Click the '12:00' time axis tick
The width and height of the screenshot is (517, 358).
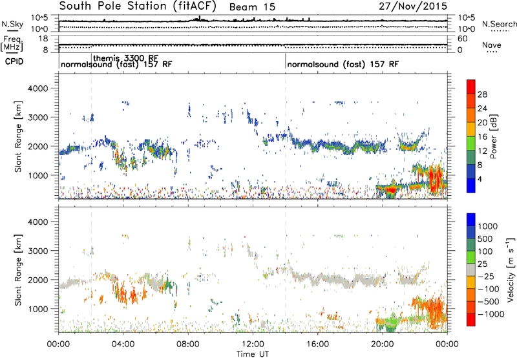pyautogui.click(x=253, y=344)
